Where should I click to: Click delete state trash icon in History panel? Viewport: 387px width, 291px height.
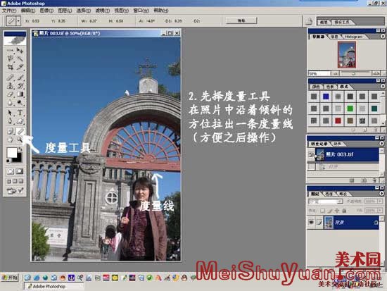click(374, 180)
